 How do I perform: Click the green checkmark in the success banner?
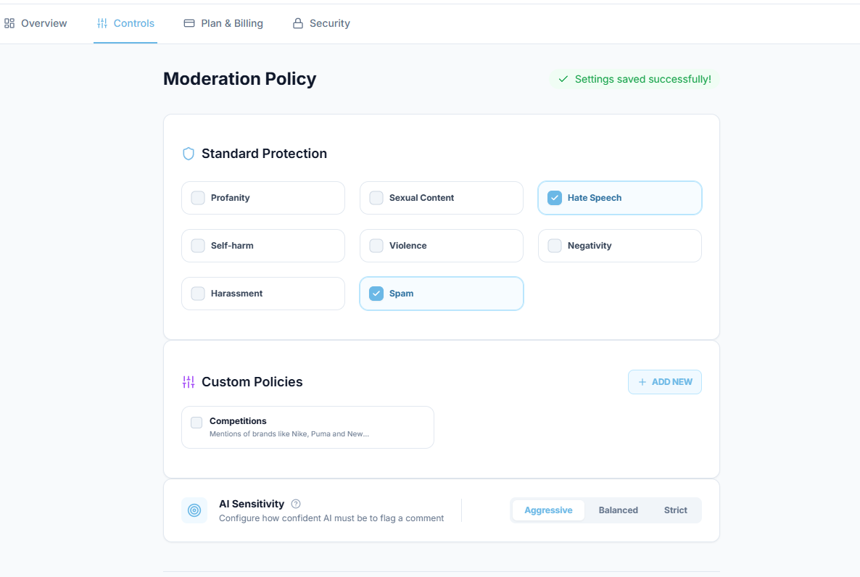[x=563, y=79]
